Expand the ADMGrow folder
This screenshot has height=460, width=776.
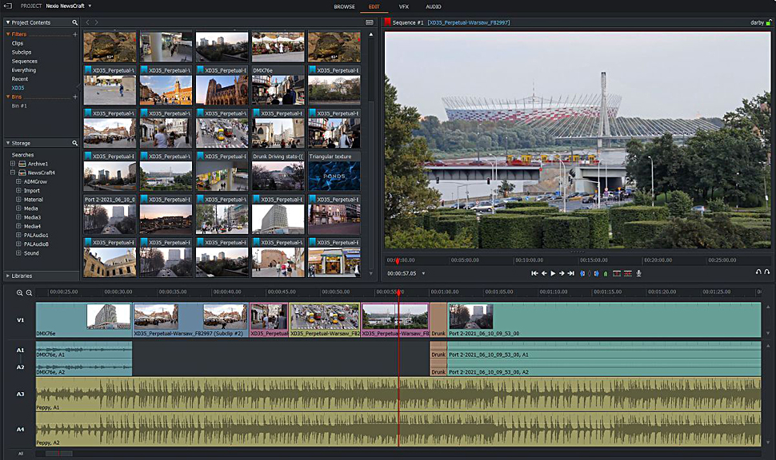click(18, 181)
